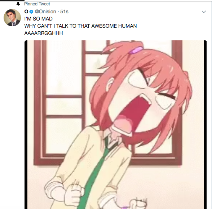Open the @Onision handle link
The image size is (212, 209).
[45, 12]
